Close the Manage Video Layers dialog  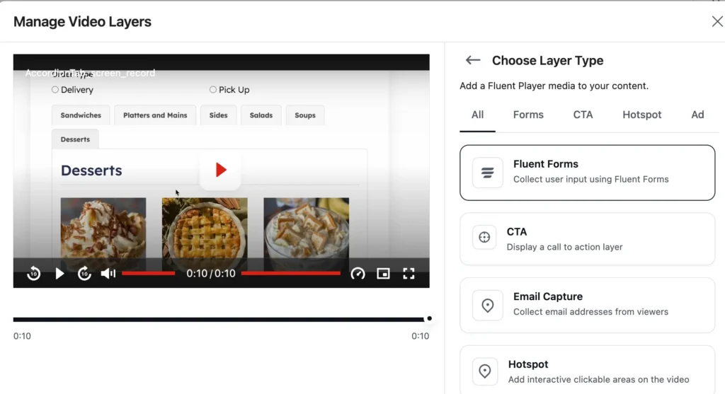[x=717, y=21]
